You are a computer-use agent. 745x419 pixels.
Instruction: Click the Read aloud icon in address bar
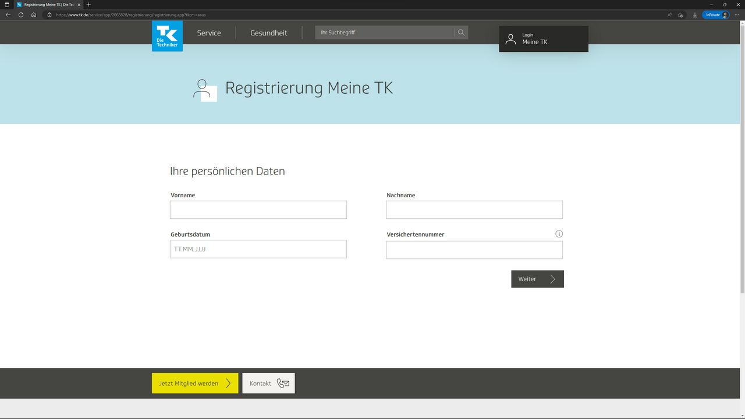tap(670, 15)
